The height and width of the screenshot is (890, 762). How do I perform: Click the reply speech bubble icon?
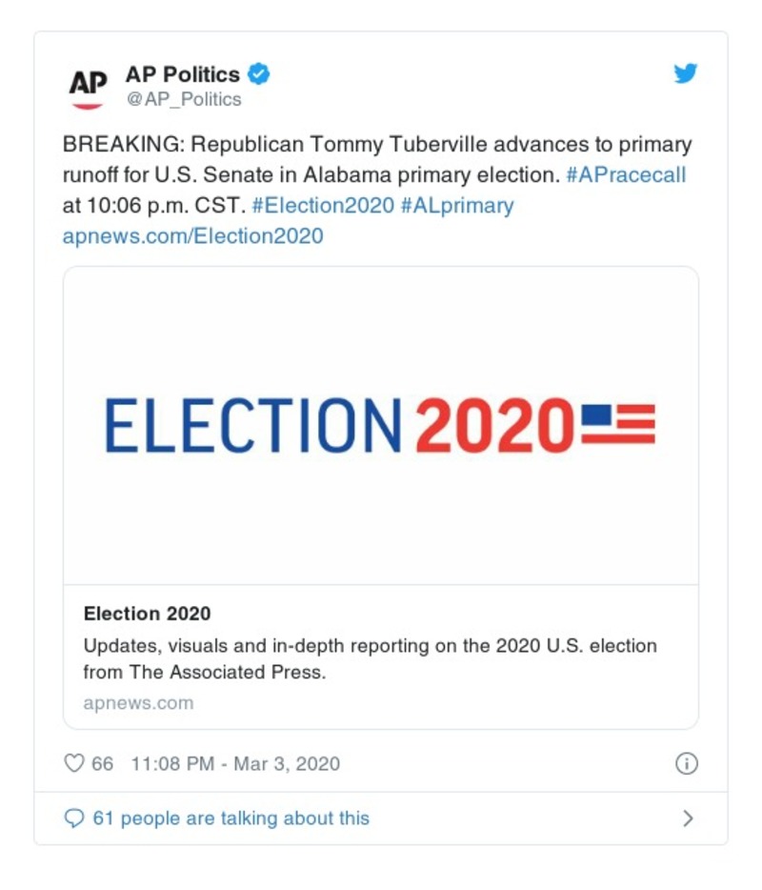click(x=74, y=819)
